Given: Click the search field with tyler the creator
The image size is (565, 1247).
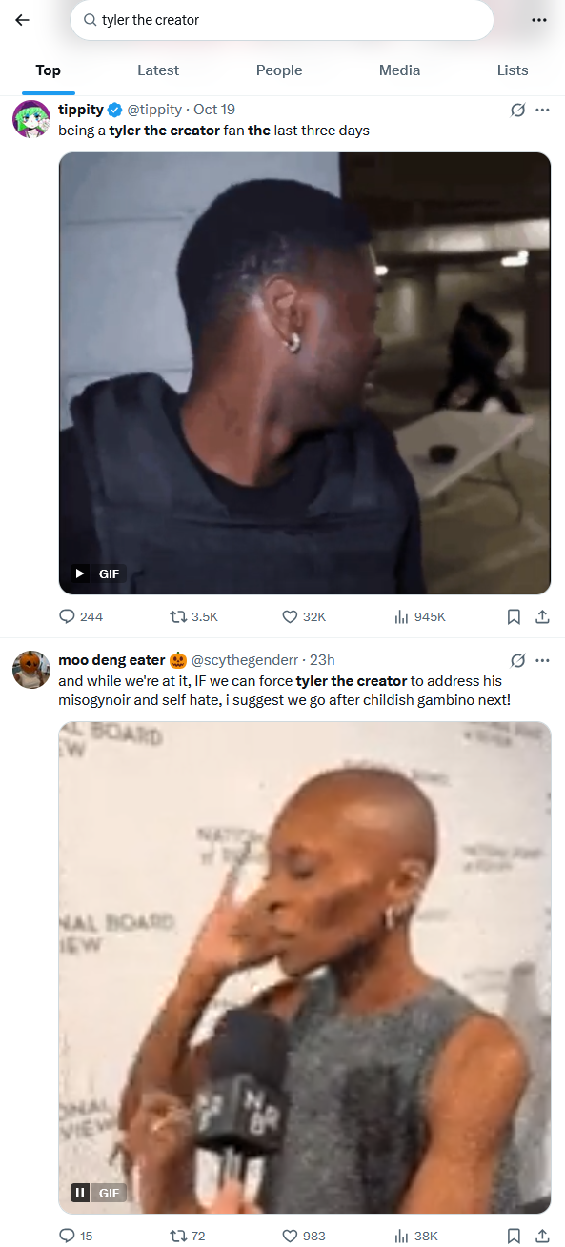Looking at the screenshot, I should point(282,20).
